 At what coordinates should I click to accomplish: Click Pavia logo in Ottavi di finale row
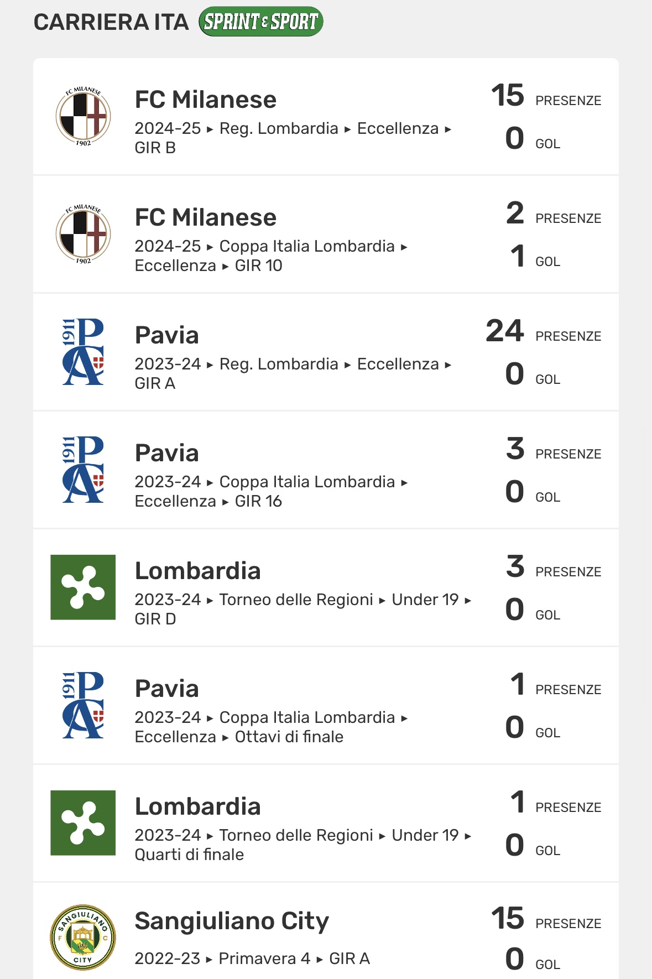(x=83, y=705)
